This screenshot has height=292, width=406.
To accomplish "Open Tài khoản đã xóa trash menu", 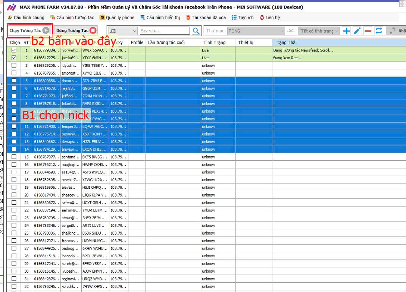I will [x=206, y=18].
